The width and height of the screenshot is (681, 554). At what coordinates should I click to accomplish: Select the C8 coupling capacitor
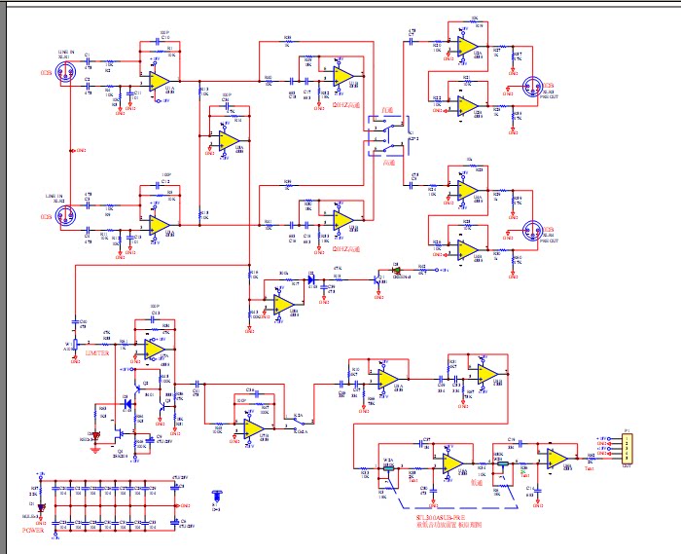(412, 185)
